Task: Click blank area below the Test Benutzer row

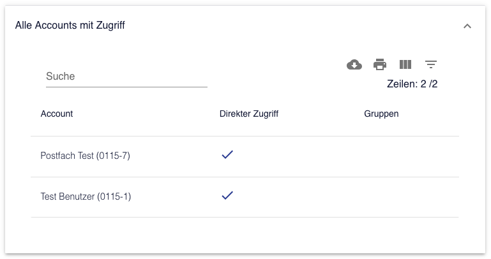Action: tap(245, 235)
